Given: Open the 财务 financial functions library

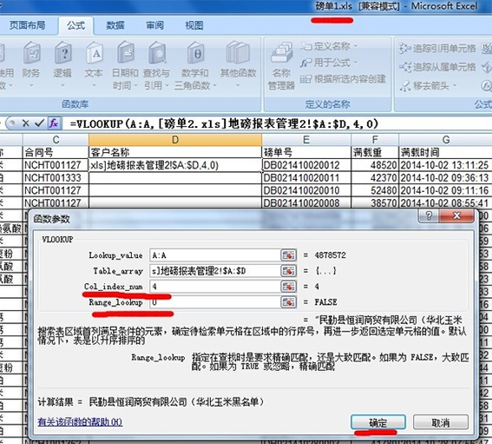Looking at the screenshot, I should [x=31, y=64].
